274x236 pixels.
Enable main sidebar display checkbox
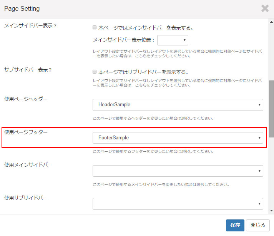(x=95, y=27)
